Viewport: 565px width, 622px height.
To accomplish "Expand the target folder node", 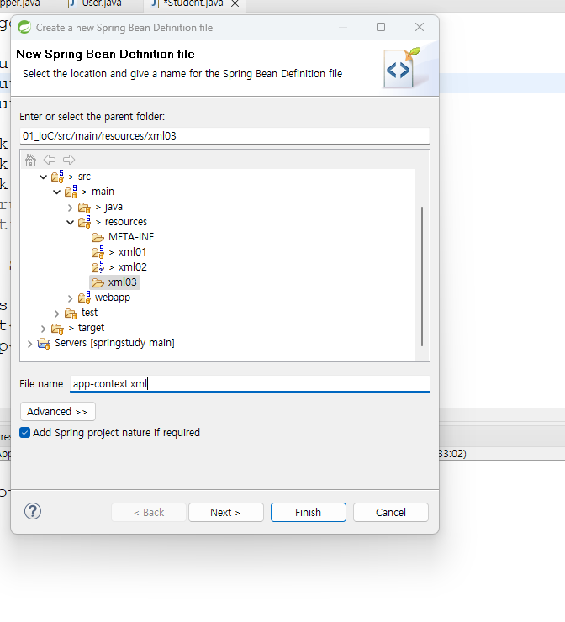I will coord(43,329).
